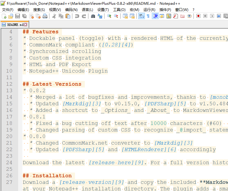Open the Replace dialog icon
Image resolution: width=228 pixels, height=191 pixels.
(x=100, y=16)
